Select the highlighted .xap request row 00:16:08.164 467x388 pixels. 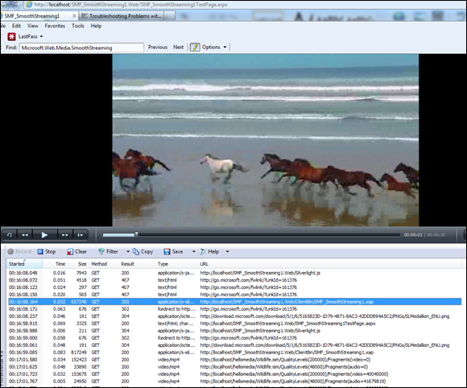point(234,302)
